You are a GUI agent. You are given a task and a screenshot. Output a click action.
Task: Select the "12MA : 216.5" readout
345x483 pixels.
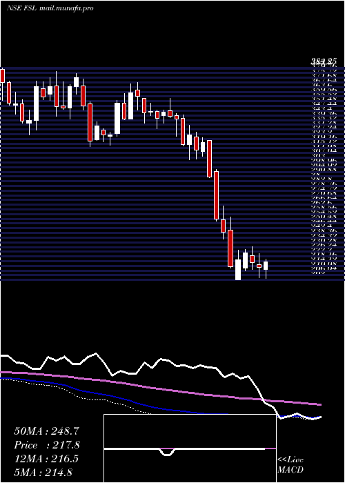point(46,459)
